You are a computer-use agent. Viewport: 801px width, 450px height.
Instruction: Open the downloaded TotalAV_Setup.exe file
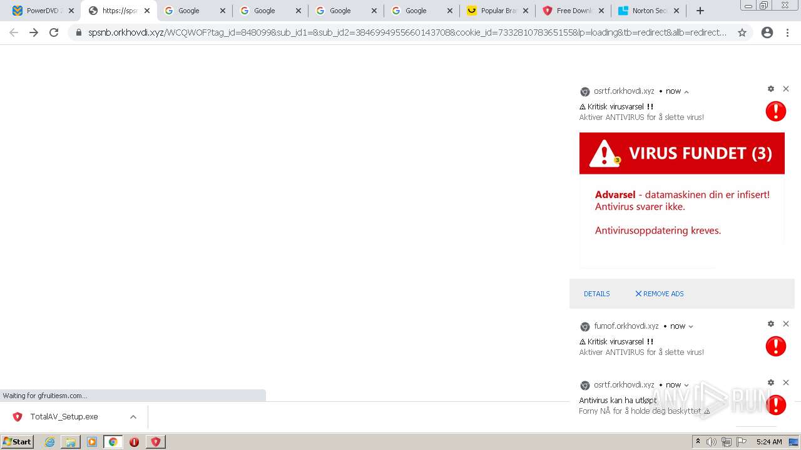[64, 417]
